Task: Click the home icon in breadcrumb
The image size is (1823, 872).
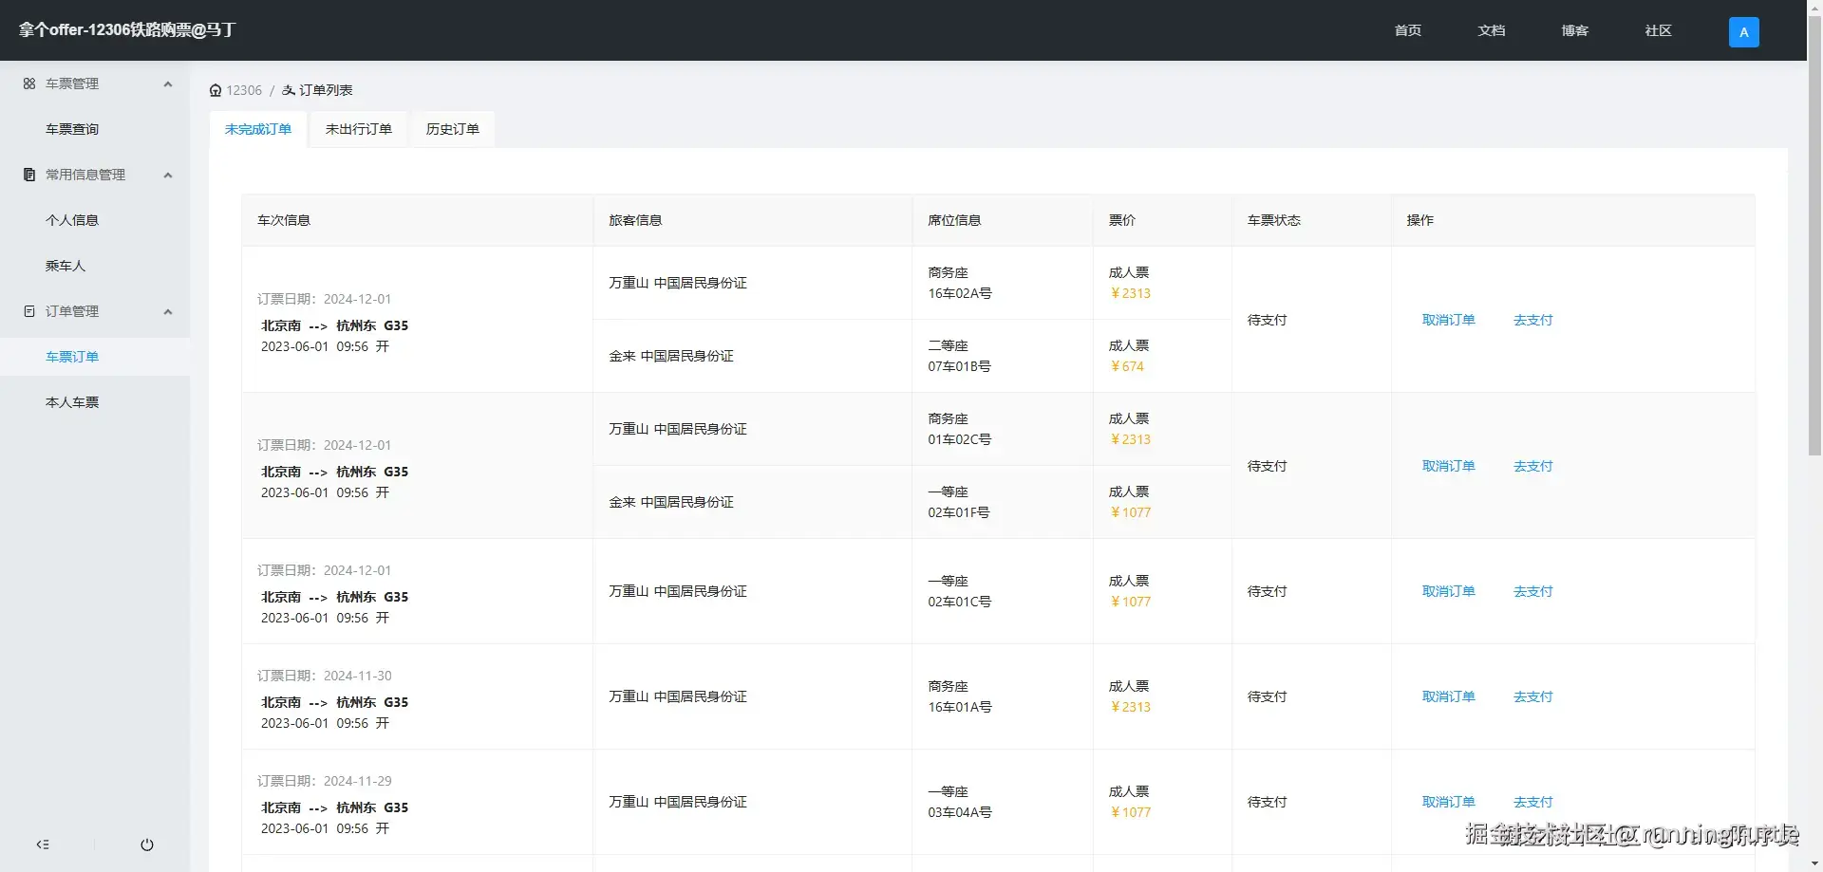Action: [x=216, y=90]
